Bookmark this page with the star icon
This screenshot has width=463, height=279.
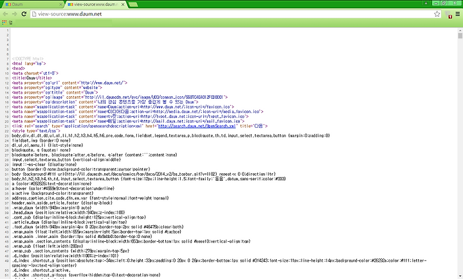437,14
